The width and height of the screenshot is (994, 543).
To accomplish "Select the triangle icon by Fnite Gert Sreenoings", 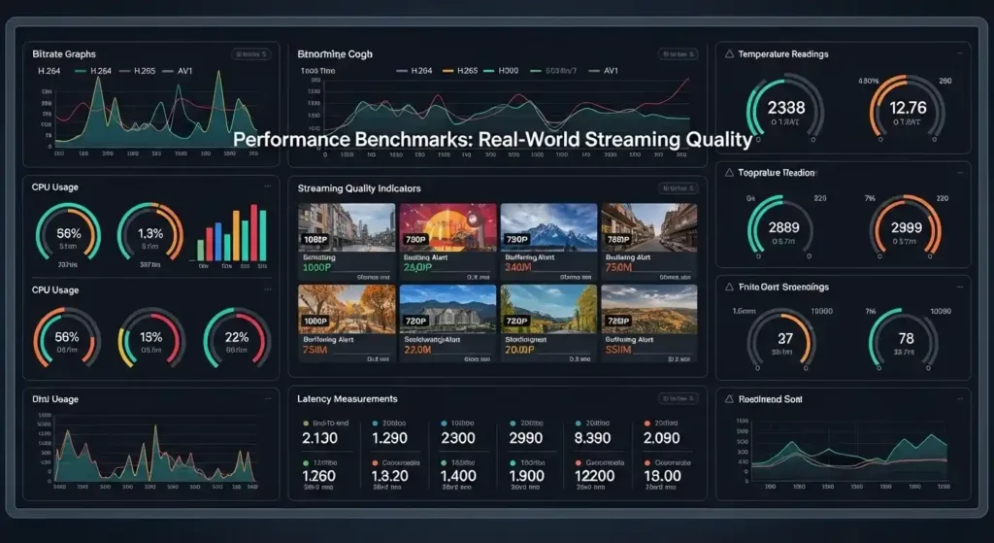I will 730,288.
